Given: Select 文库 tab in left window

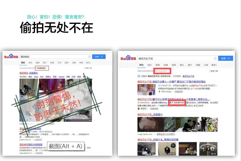Looking at the screenshot, I should [59, 63].
